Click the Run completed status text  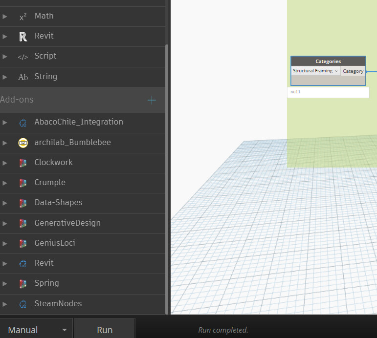click(223, 330)
